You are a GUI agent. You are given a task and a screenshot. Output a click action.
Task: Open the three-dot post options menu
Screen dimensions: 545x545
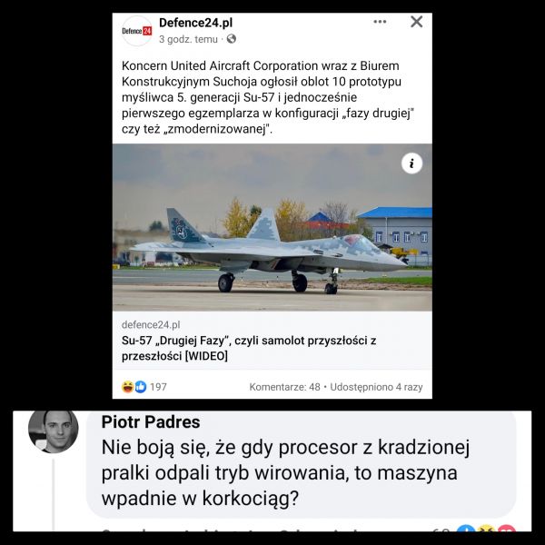380,22
